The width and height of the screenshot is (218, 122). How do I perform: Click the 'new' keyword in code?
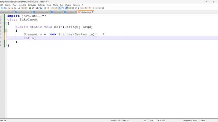coord(53,34)
